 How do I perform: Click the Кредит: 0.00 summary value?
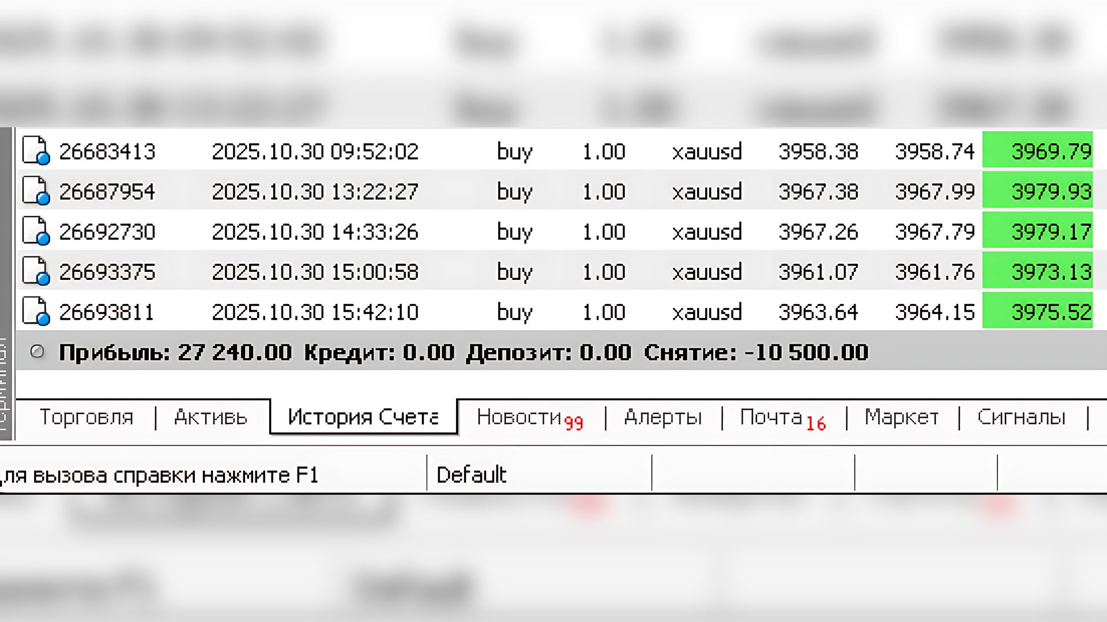pyautogui.click(x=379, y=352)
